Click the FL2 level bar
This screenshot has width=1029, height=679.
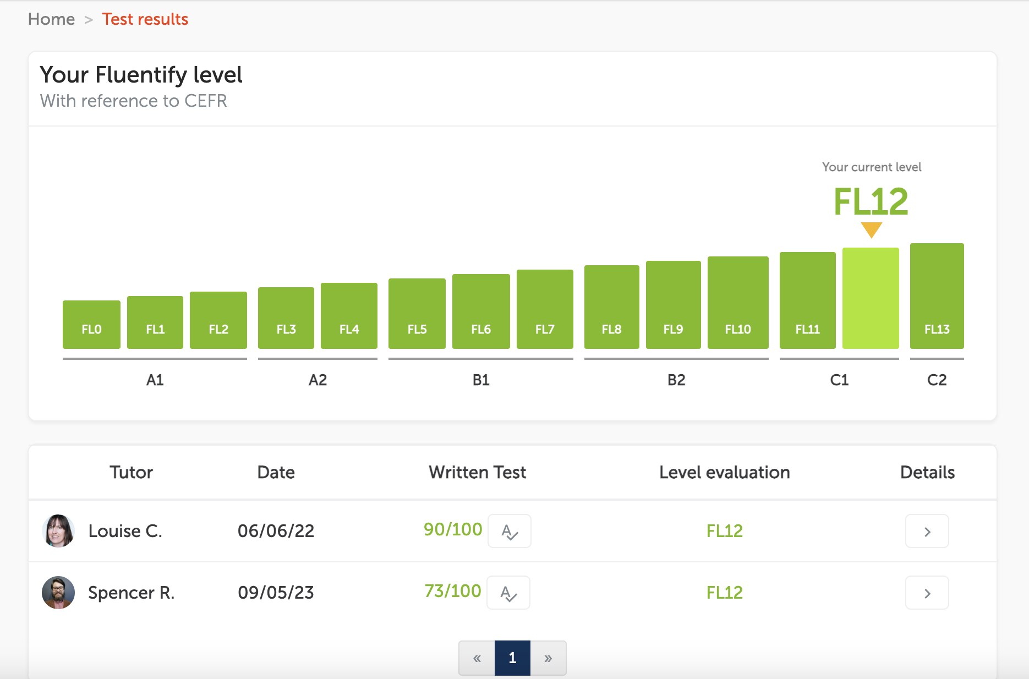point(218,320)
